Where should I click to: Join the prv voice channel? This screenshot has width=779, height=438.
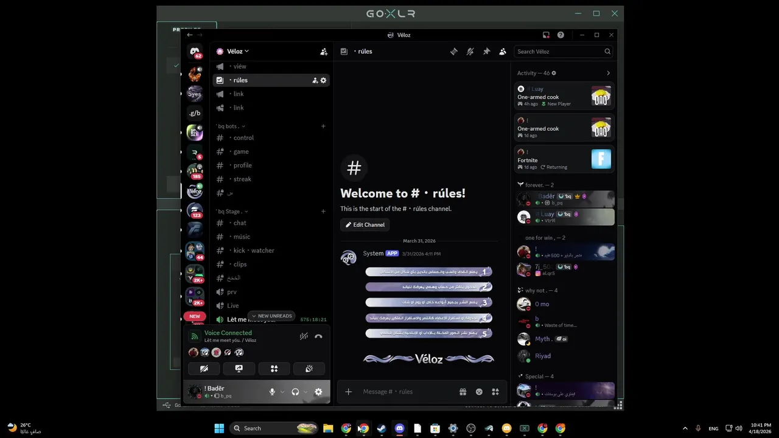point(271,292)
